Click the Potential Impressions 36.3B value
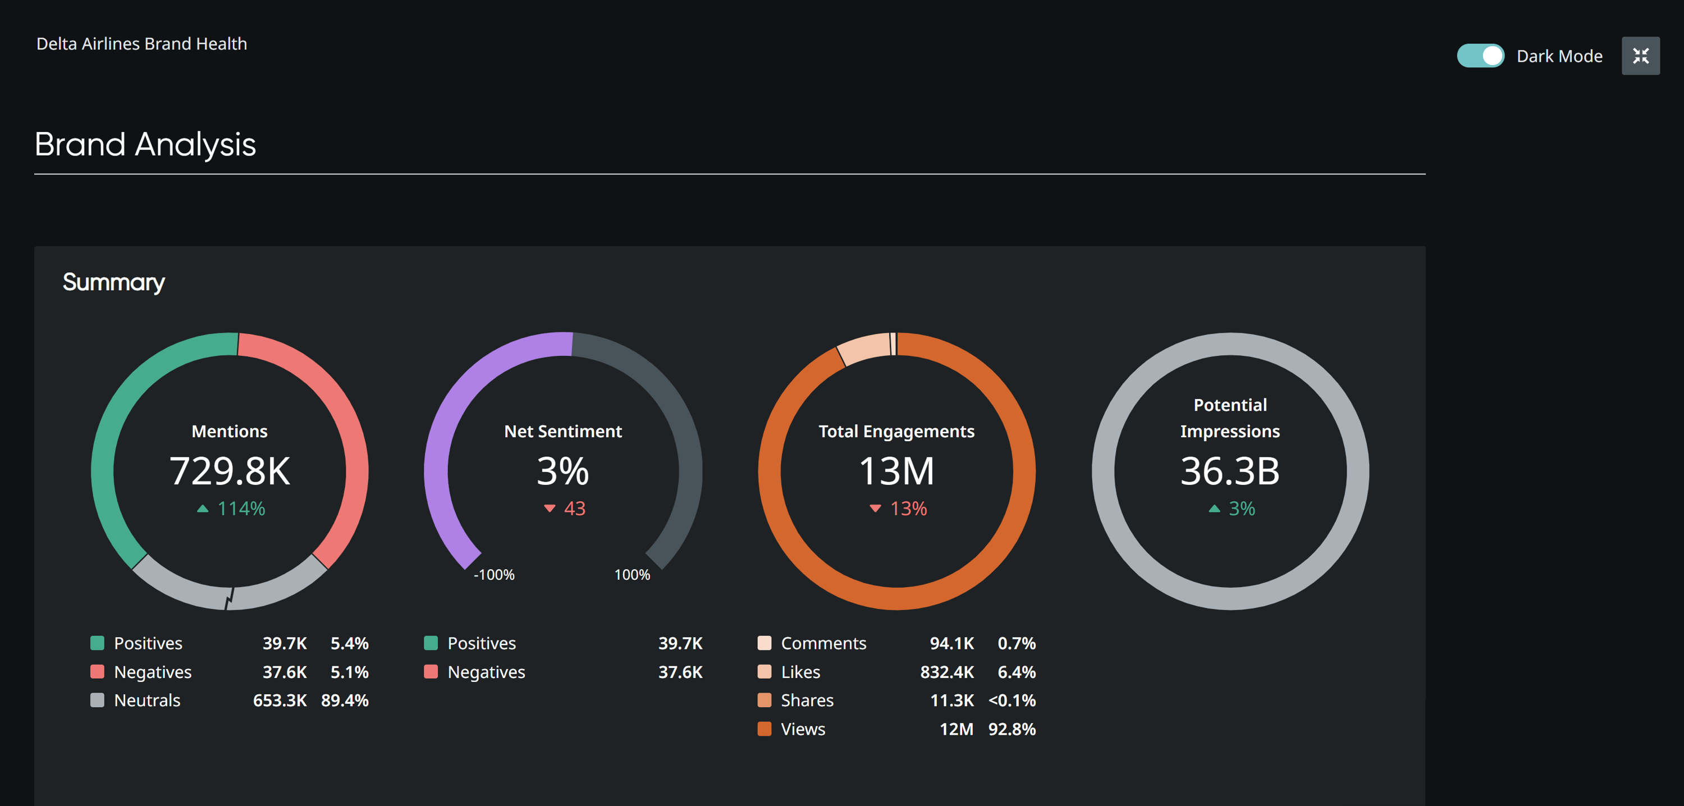Viewport: 1684px width, 806px height. (x=1230, y=471)
